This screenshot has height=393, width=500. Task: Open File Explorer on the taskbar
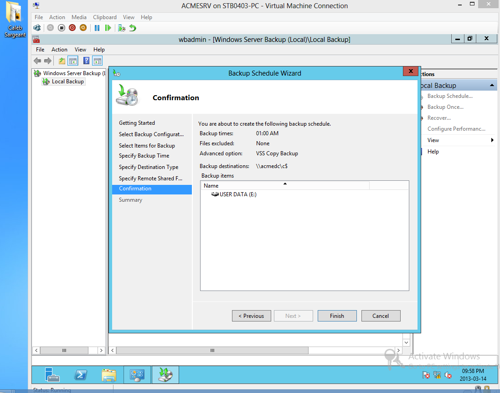tap(109, 374)
